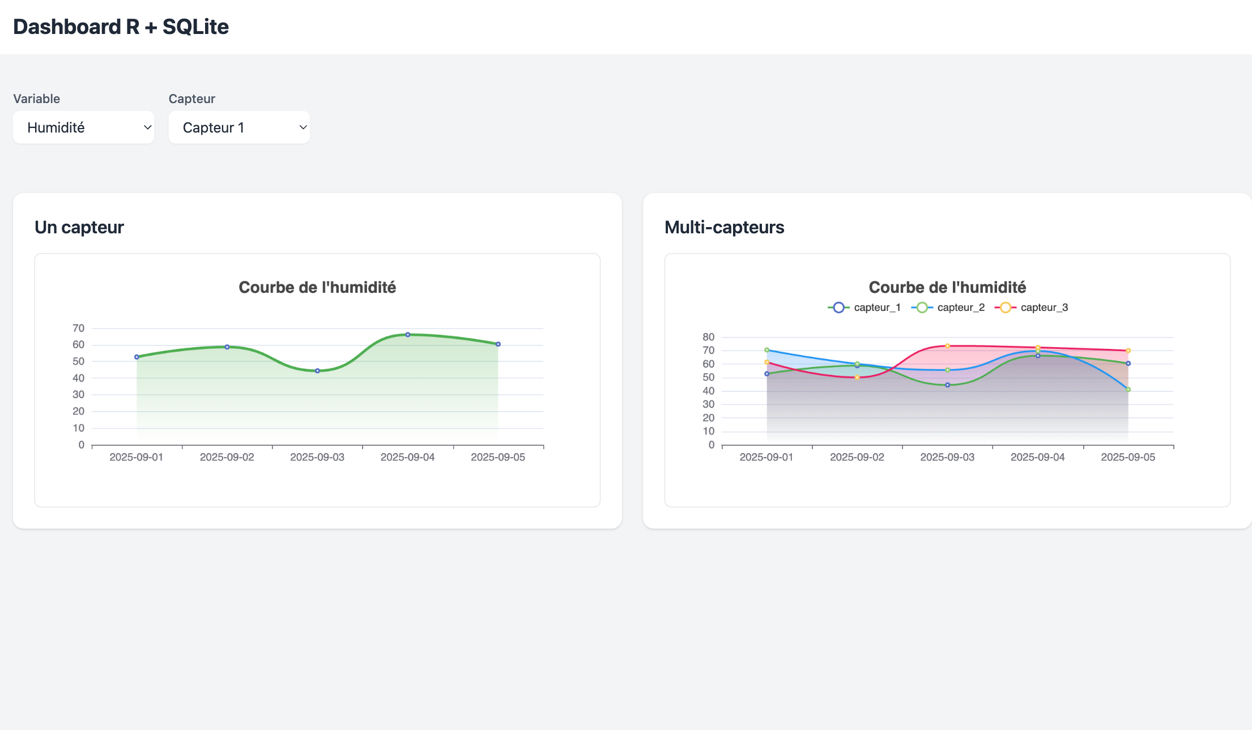Click capteur_3 peak point at 2025-09-03 in Multi-capteurs
1252x730 pixels.
(947, 346)
